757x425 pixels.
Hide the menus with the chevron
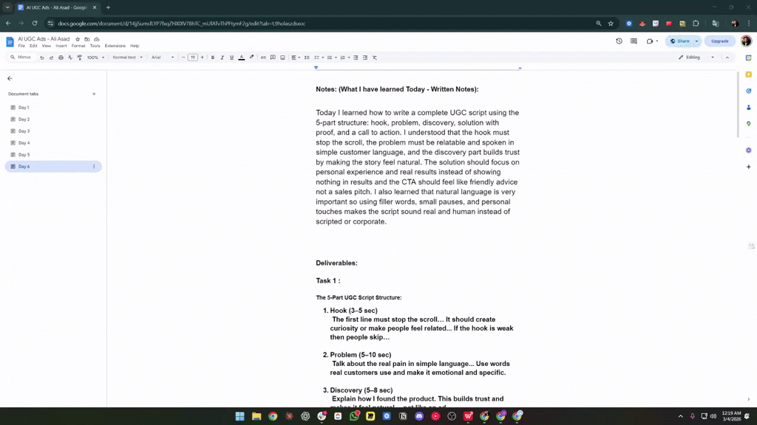727,58
